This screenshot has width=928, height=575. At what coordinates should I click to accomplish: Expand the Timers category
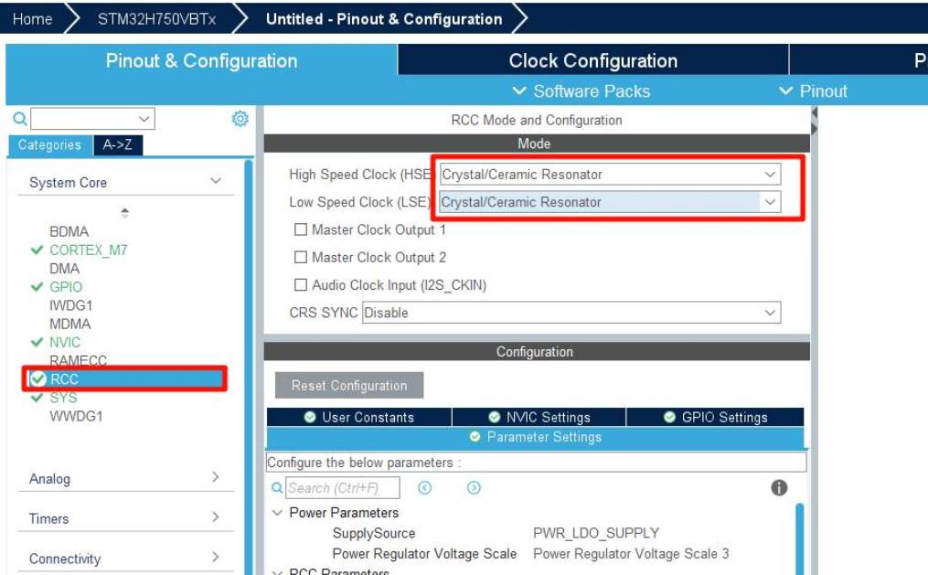pos(216,517)
